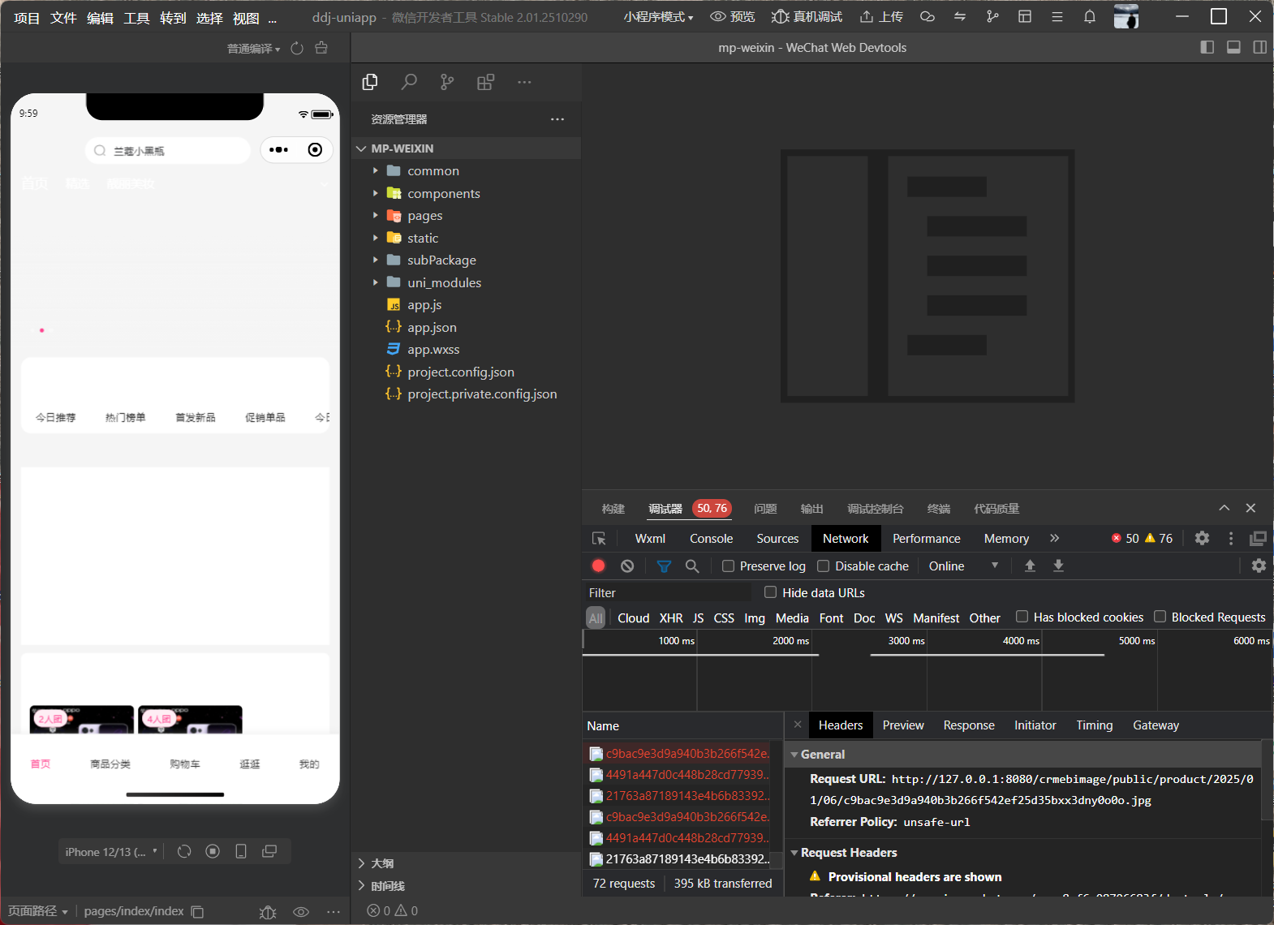Check the Hide data URLs checkbox
Image resolution: width=1274 pixels, height=925 pixels.
[771, 592]
